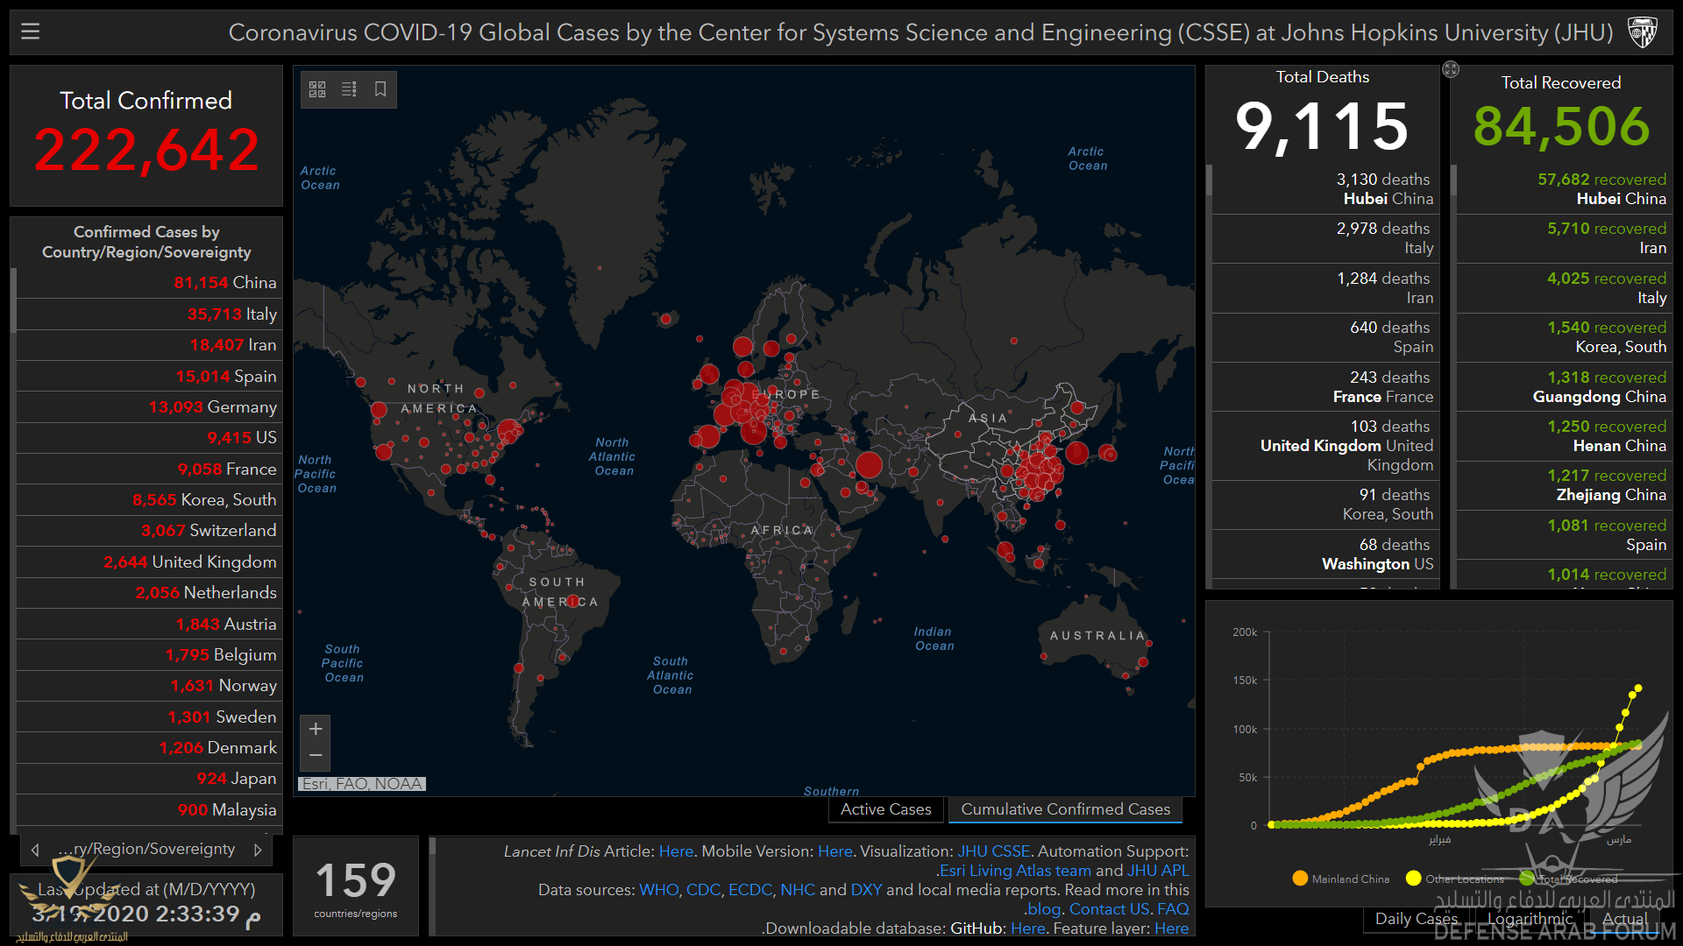Screen dimensions: 1683x946
Task: Select '1,318 recovered Guangdong China' entry
Action: tap(1563, 387)
